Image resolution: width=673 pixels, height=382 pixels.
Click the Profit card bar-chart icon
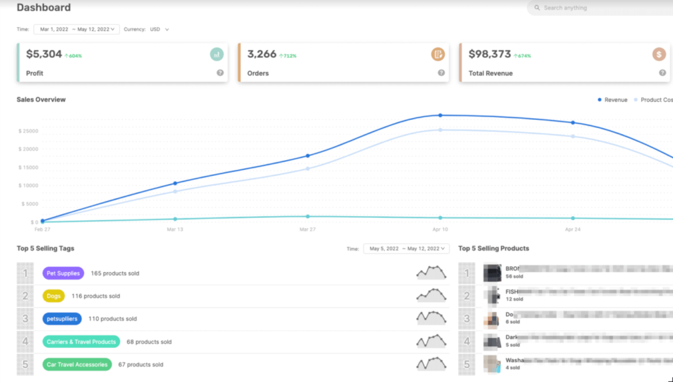pos(216,54)
